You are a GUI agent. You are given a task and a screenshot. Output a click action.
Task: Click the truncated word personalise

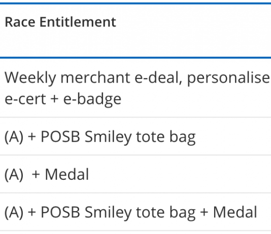pos(229,79)
